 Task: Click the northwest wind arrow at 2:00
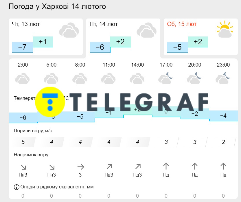pyautogui.click(x=23, y=167)
